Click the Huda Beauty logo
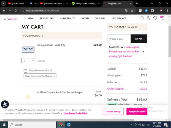Screen dimensions: 171x128 click(11, 19)
